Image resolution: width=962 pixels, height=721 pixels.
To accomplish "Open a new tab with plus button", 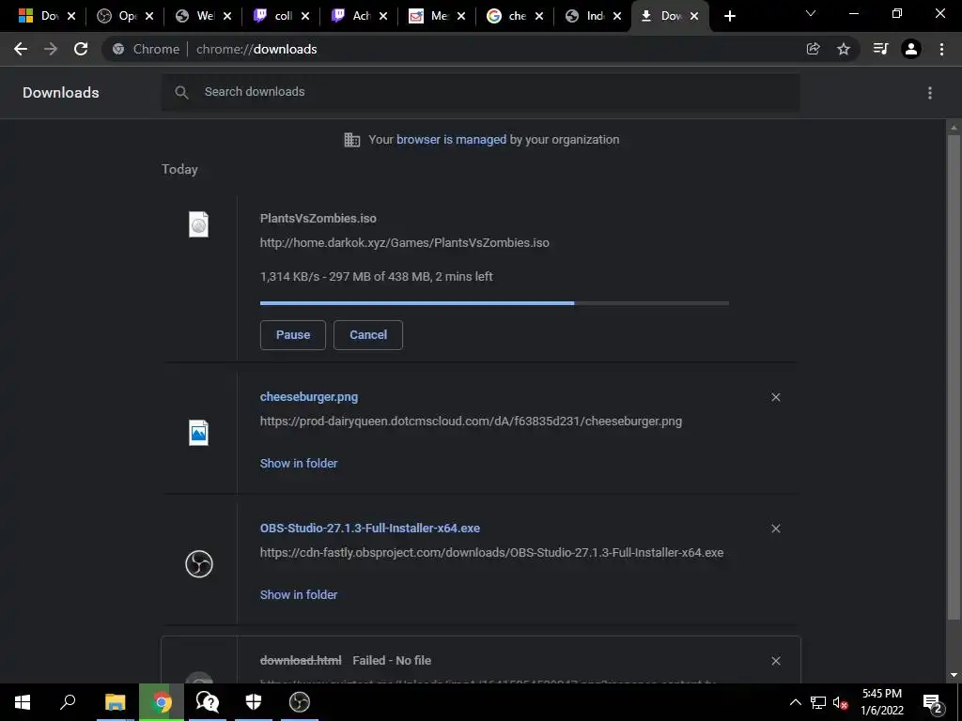I will 729,16.
